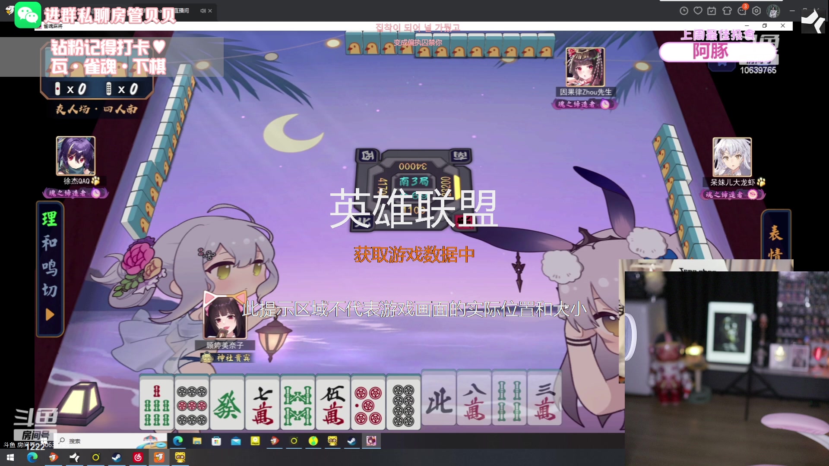
Task: Mute the tab via speaker icon
Action: 203,11
